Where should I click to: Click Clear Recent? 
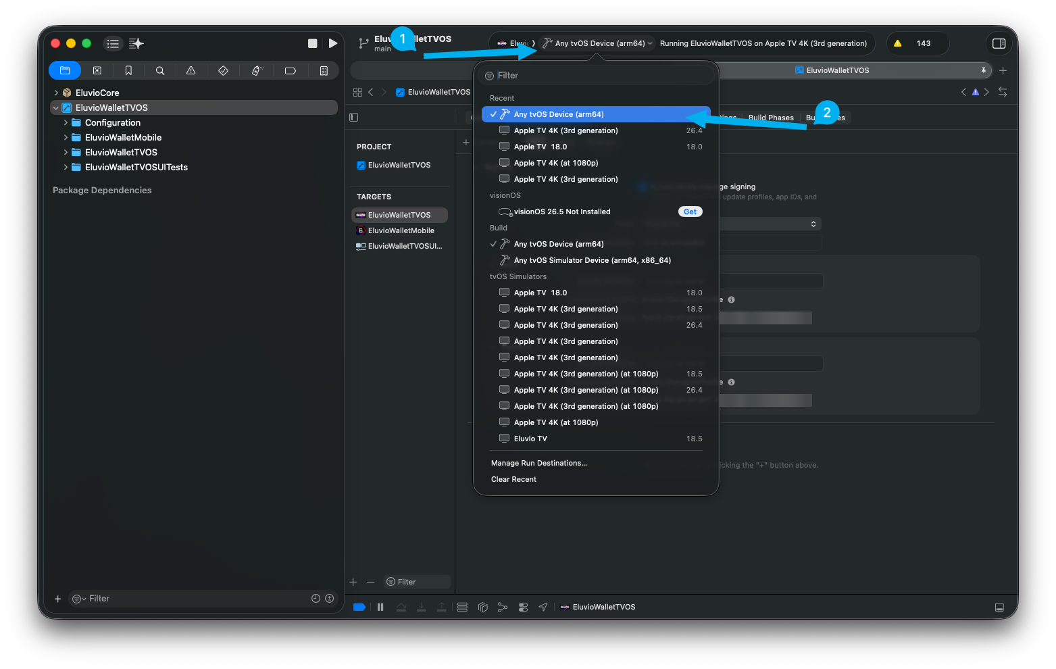[x=513, y=479]
